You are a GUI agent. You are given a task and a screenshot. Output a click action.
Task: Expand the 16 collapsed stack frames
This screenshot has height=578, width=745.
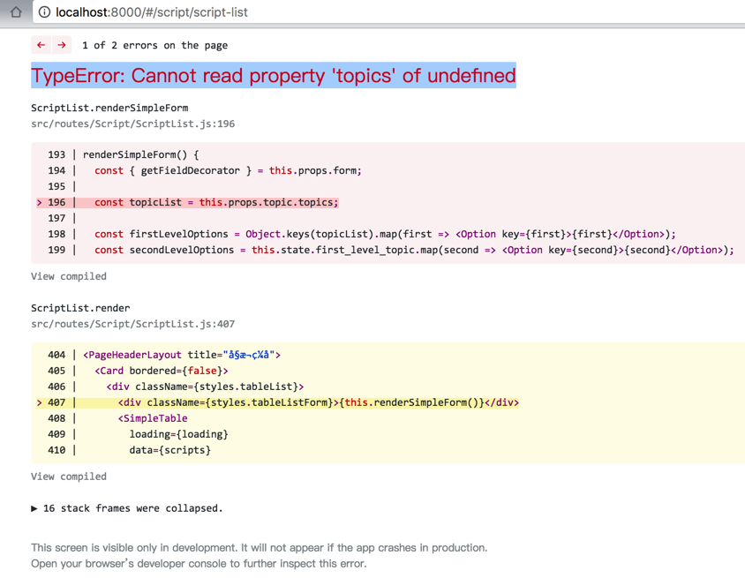click(127, 508)
